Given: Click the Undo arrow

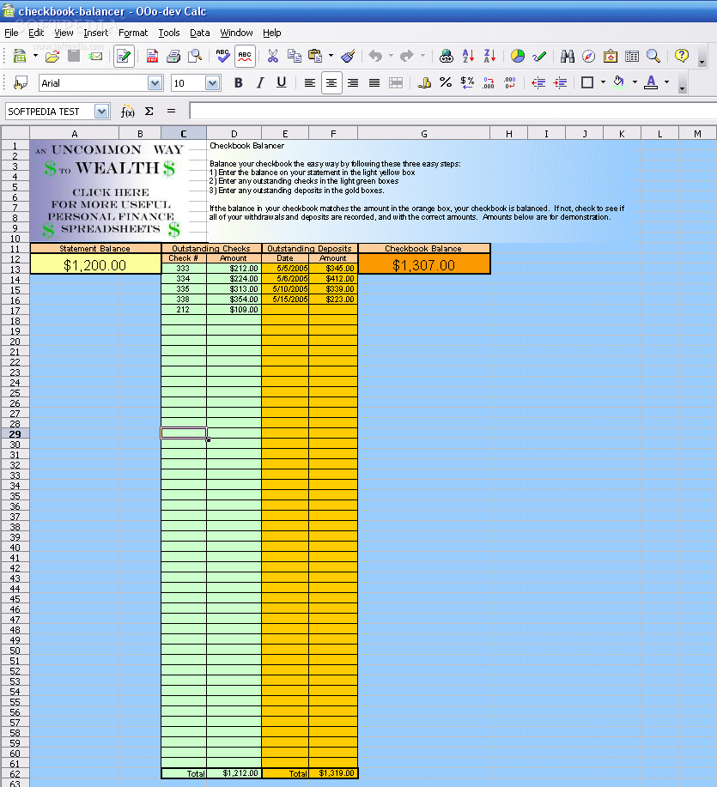Looking at the screenshot, I should 375,56.
